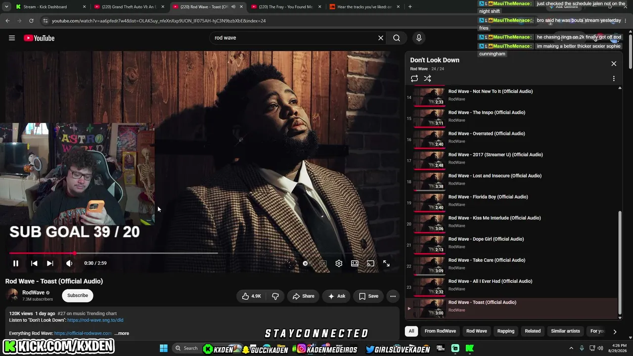Play 'Not New To It' from playlist
633x356 pixels.
512,97
